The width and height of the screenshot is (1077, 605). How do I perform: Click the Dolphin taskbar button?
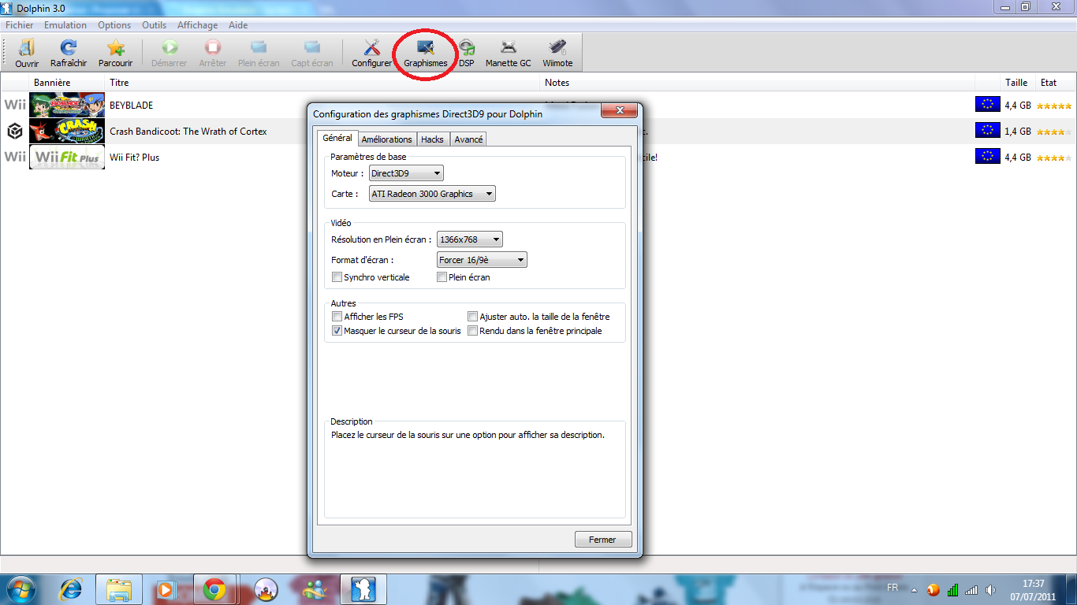coord(363,589)
